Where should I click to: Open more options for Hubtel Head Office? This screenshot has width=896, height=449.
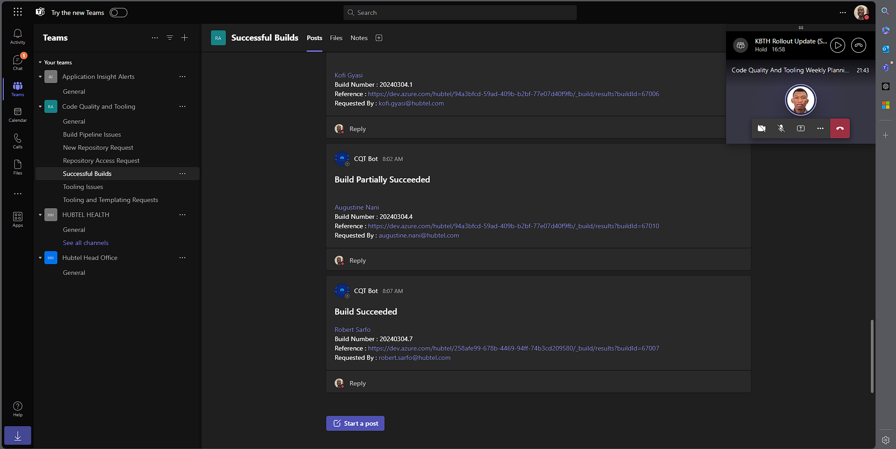click(x=182, y=258)
